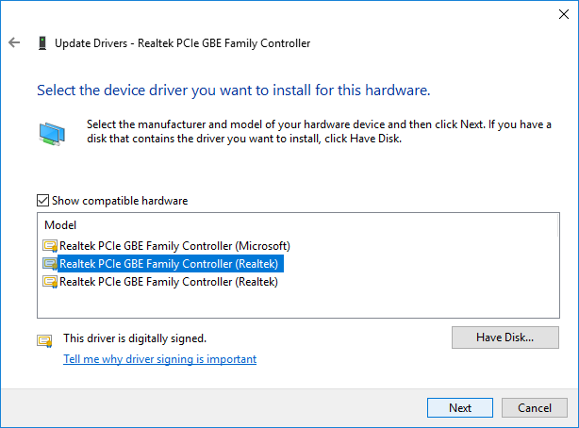The width and height of the screenshot is (579, 428).
Task: Click the driver icon of the highlighted Realtek entry
Action: [50, 264]
